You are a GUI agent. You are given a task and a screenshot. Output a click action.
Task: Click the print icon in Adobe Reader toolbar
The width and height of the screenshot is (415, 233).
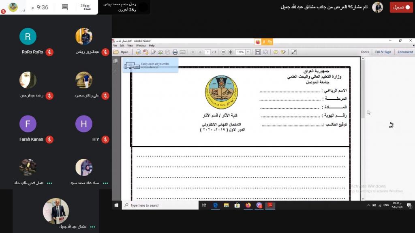pos(175,52)
